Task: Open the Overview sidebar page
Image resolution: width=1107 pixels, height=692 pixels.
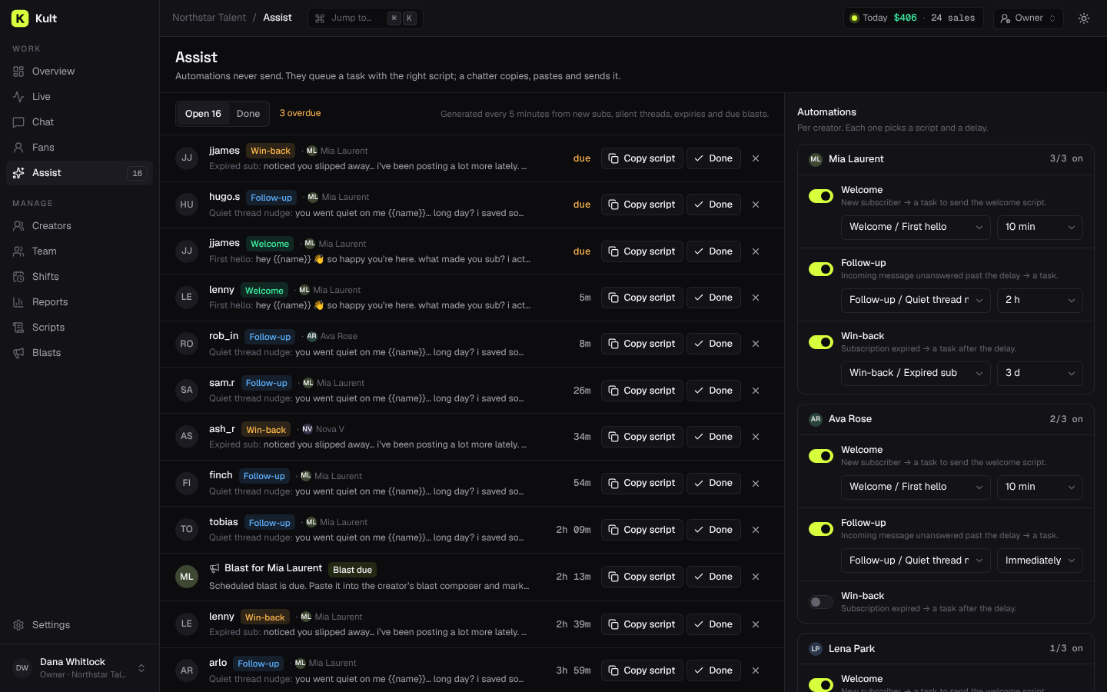Action: tap(79, 72)
